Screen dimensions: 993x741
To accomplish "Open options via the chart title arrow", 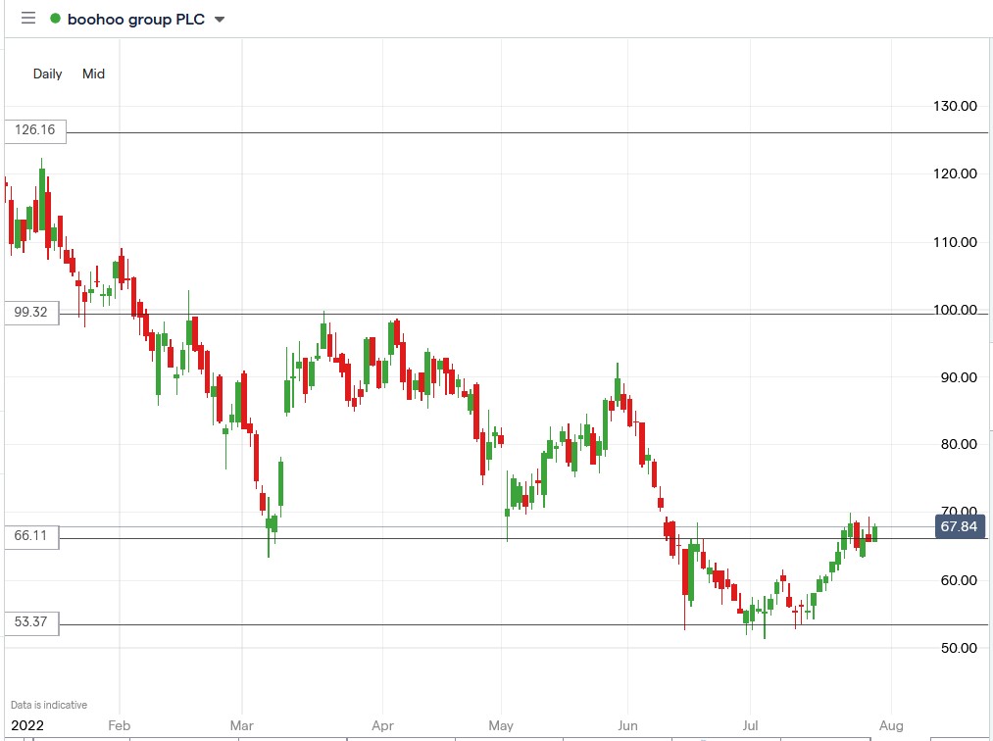I will 219,18.
